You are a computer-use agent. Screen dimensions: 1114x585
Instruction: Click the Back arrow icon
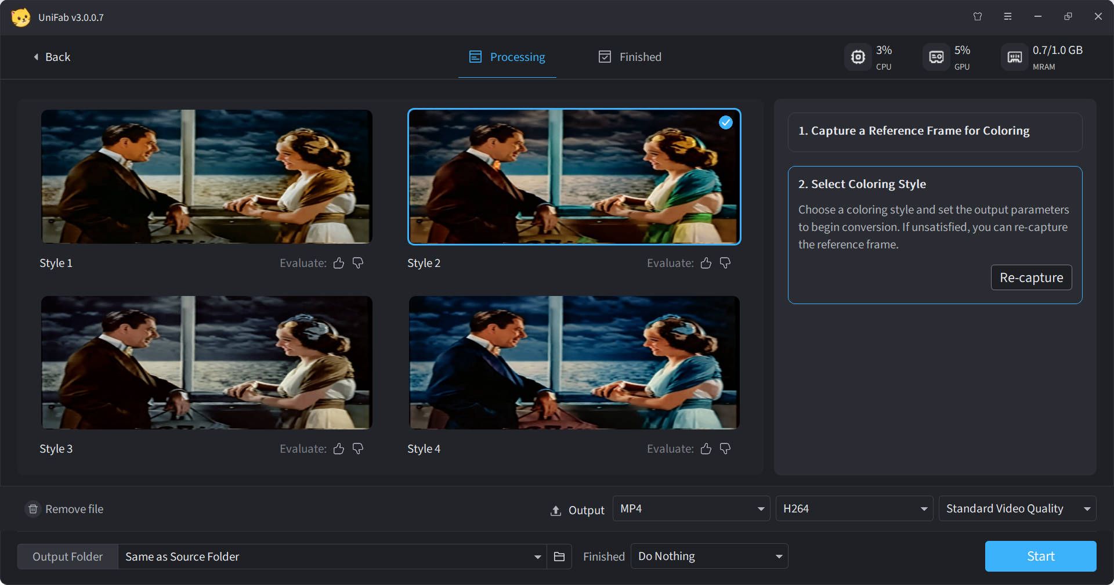(x=36, y=57)
